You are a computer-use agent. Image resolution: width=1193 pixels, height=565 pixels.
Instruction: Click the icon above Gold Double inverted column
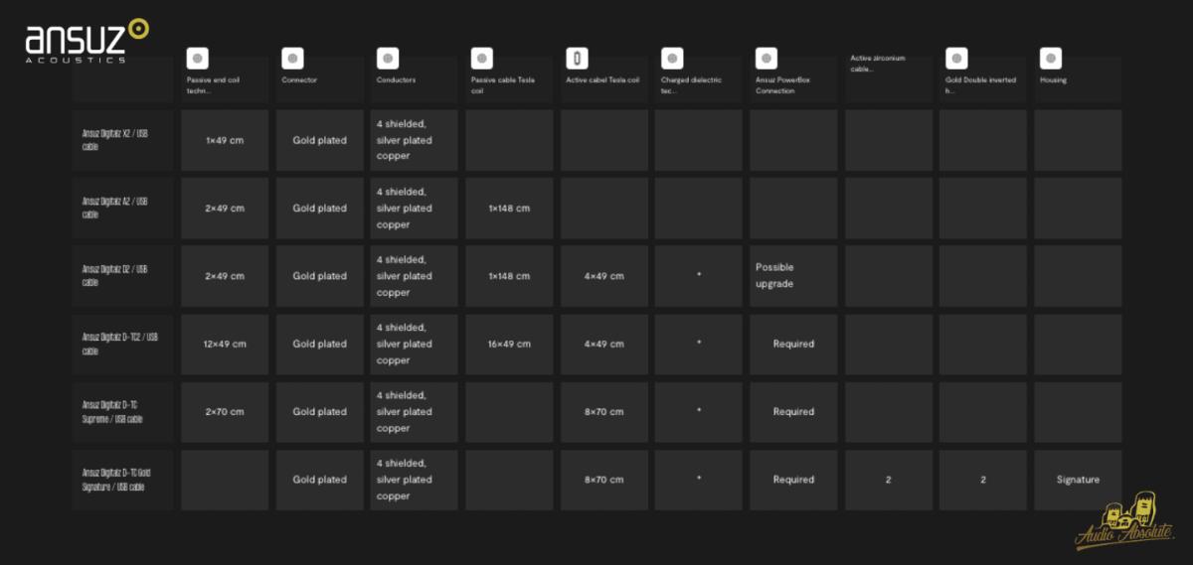click(x=956, y=59)
